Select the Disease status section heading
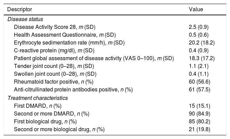 pos(23,19)
